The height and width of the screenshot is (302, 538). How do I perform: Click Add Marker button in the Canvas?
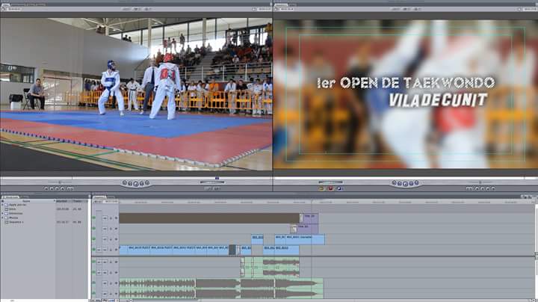click(477, 188)
